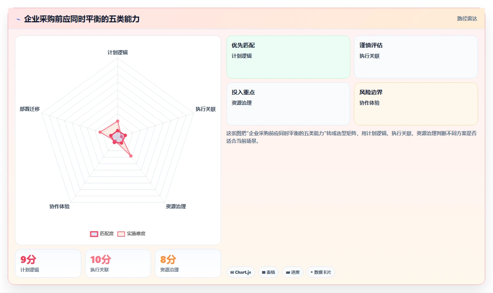Click the 协作体验 radar axis label
Screen dimensions: 493x293
60,207
